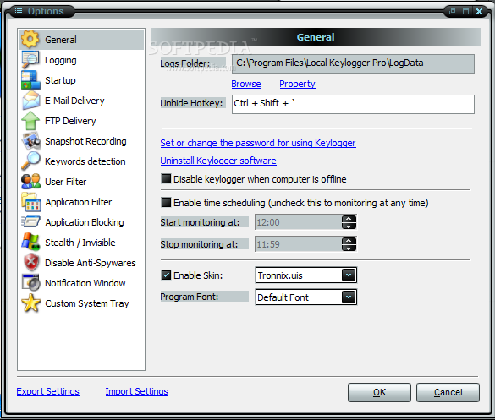The image size is (495, 420).
Task: Click the Application Blocking icon
Action: [30, 222]
